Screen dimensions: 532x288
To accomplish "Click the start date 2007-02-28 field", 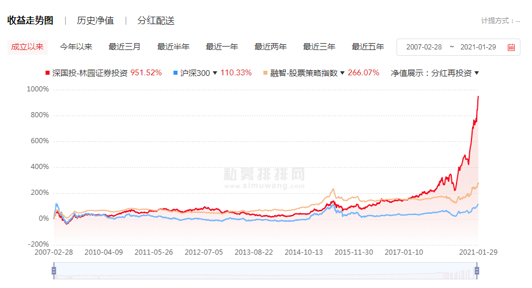I will pos(424,47).
